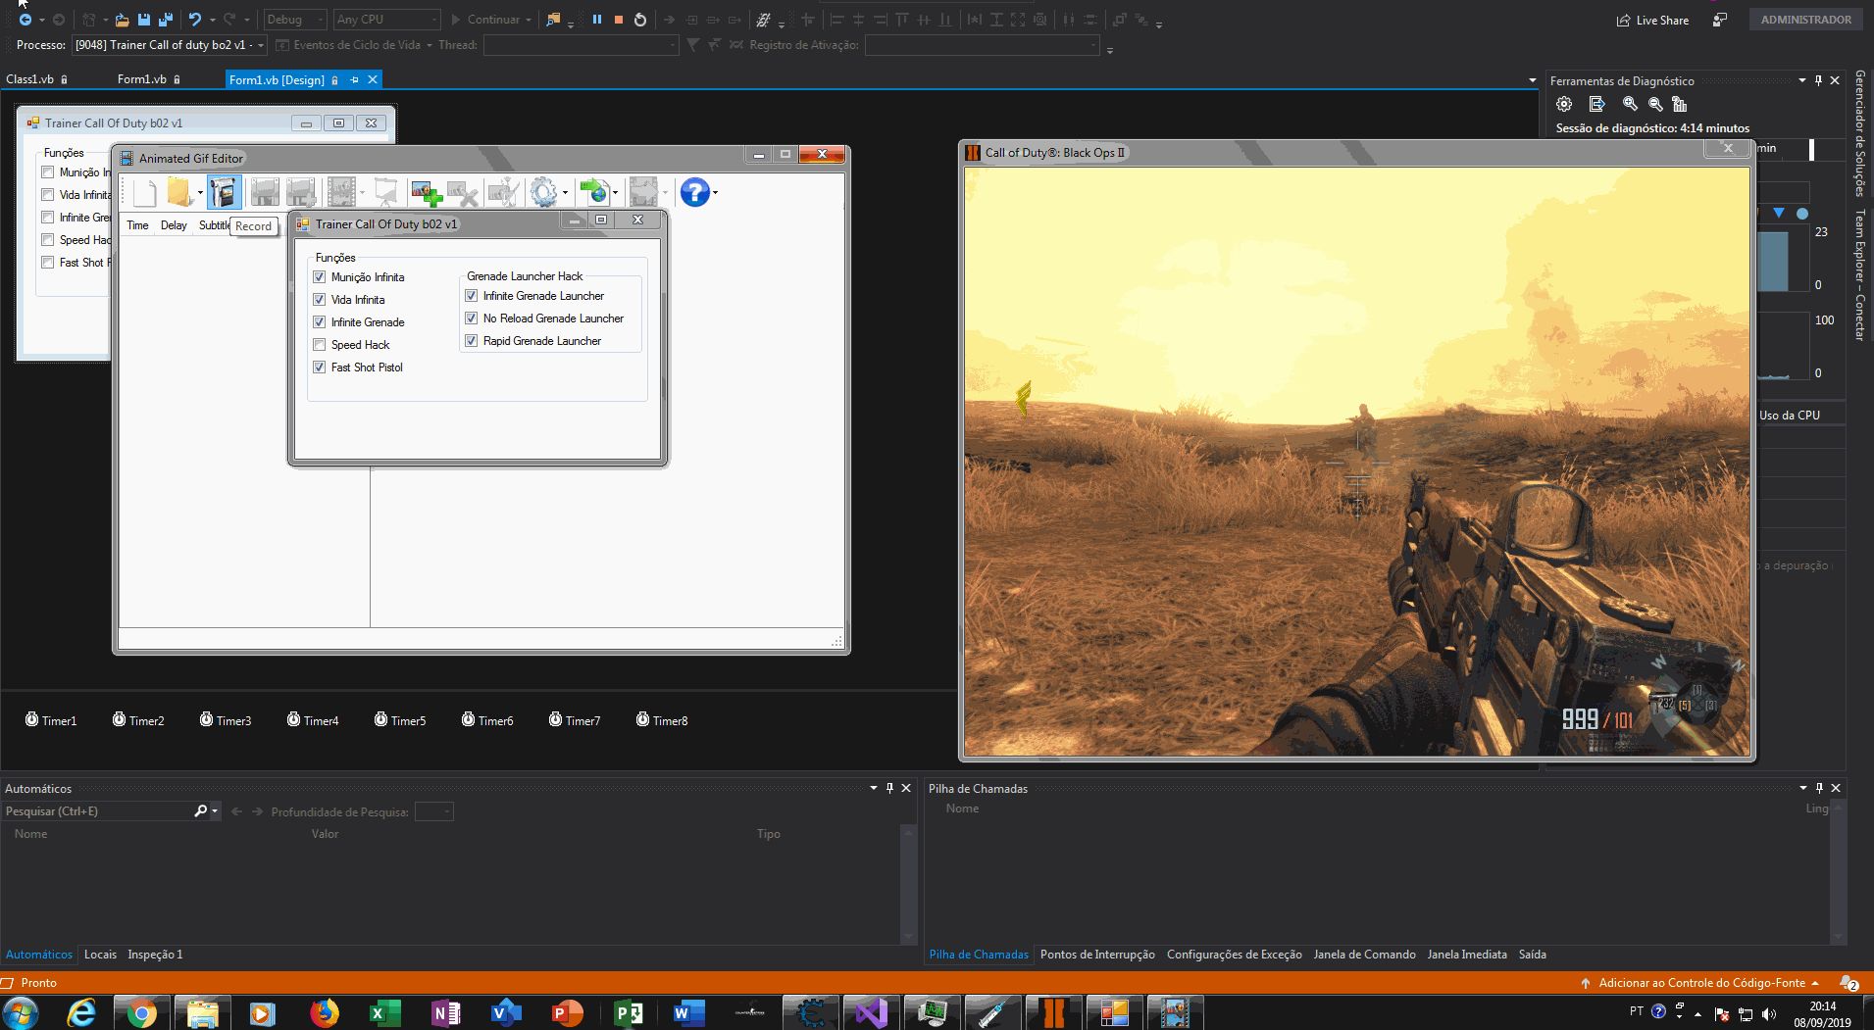The height and width of the screenshot is (1030, 1874).
Task: Open diagnostic tools settings gear
Action: 1564,104
